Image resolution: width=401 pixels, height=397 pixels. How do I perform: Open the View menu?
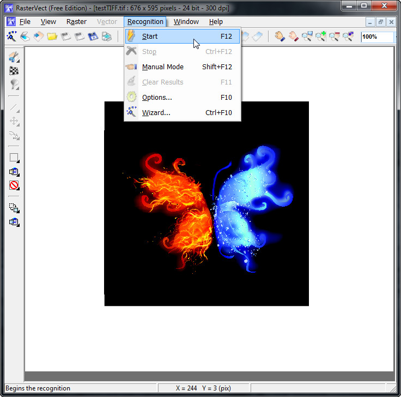[x=48, y=22]
